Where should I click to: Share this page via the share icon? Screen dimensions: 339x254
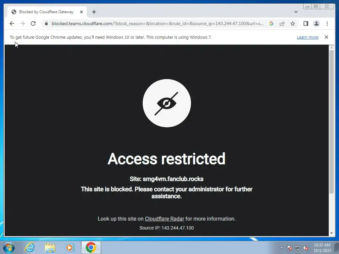pyautogui.click(x=282, y=23)
